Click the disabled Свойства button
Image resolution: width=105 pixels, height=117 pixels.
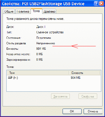(x=88, y=96)
